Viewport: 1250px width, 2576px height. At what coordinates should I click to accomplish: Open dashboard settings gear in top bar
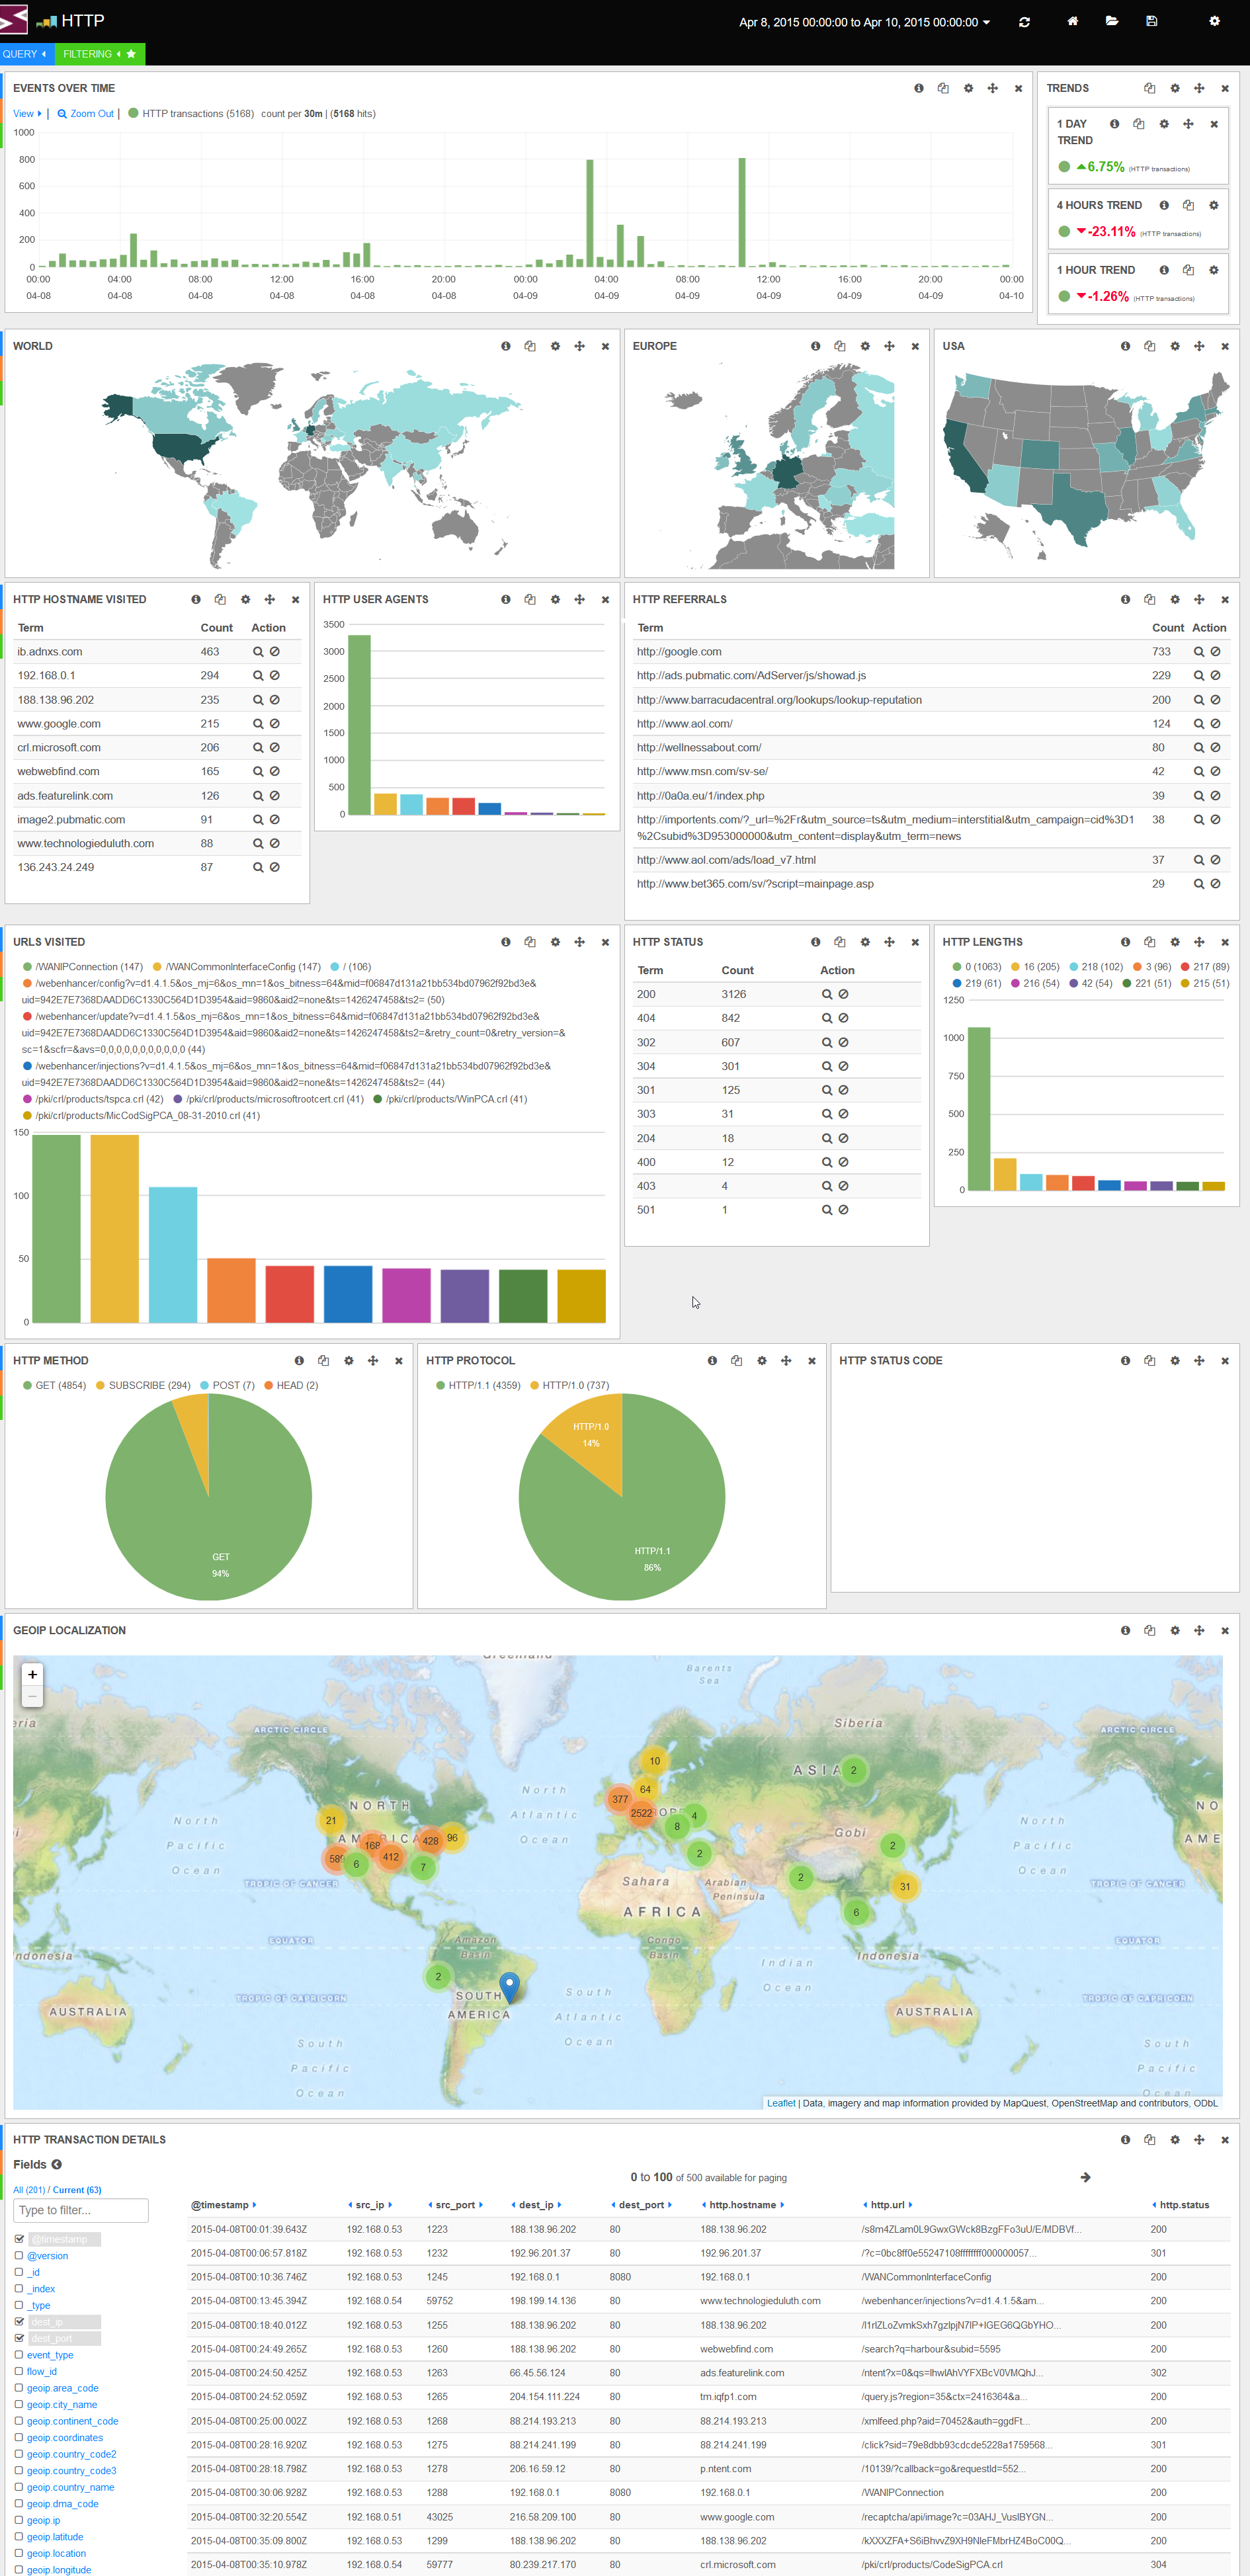pyautogui.click(x=1214, y=21)
